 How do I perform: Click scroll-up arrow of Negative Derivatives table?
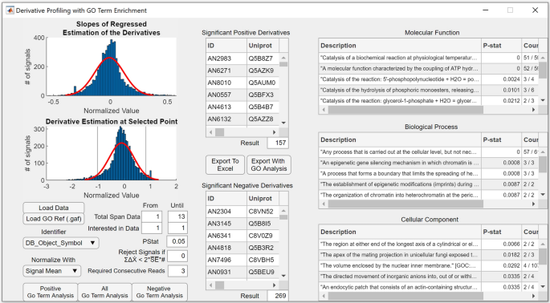pos(283,211)
